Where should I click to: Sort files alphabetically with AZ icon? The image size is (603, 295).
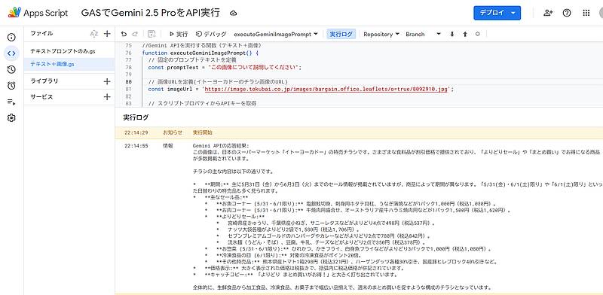(93, 34)
